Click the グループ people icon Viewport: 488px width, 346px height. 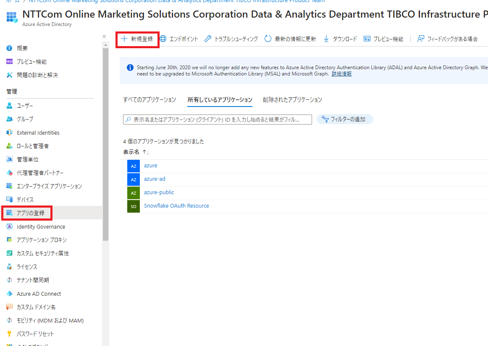click(x=9, y=119)
